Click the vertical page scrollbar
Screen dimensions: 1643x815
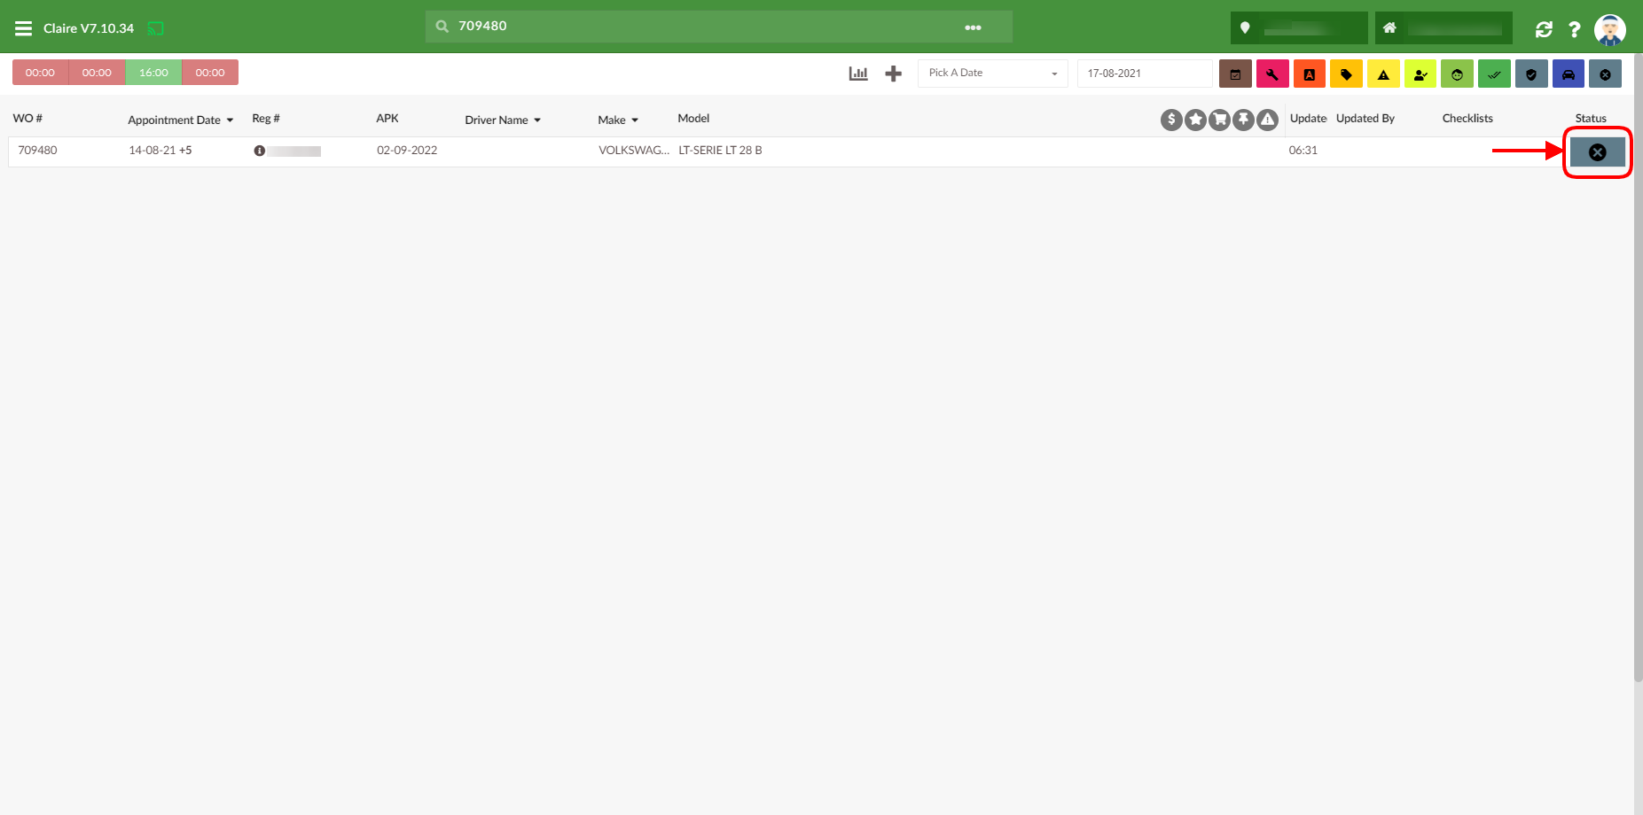(1639, 368)
